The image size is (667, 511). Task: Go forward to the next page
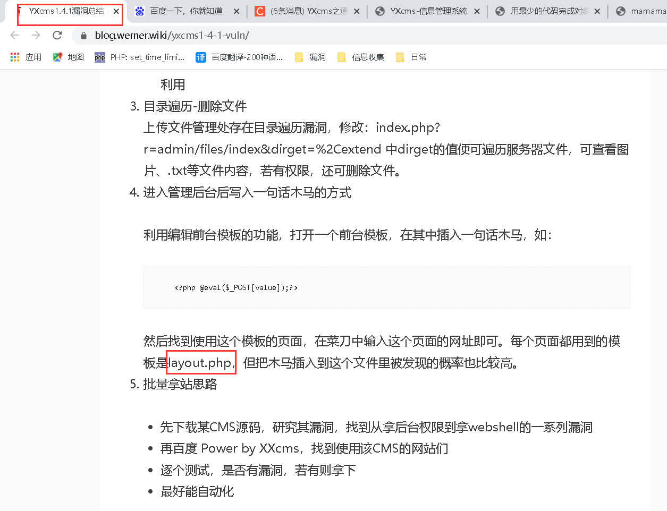tap(36, 35)
